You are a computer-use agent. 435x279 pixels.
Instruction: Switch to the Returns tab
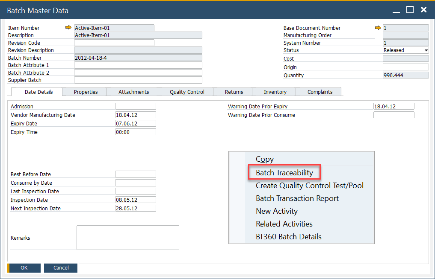232,92
